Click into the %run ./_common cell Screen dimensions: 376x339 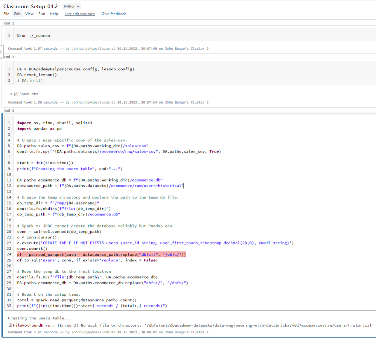coord(33,36)
